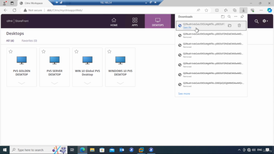Open Edge profile icon
The height and width of the screenshot is (154, 274).
(5, 3)
